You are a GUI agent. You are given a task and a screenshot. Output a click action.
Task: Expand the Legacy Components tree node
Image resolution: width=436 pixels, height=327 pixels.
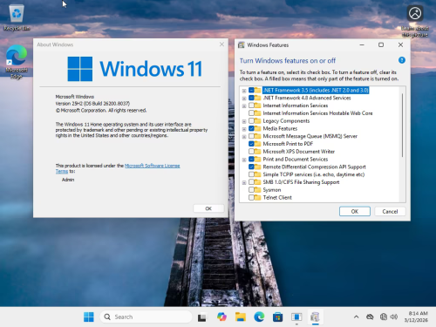244,121
